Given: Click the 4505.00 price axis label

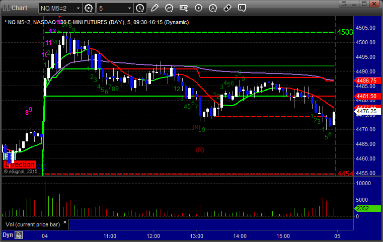Looking at the screenshot, I should pyautogui.click(x=366, y=28).
